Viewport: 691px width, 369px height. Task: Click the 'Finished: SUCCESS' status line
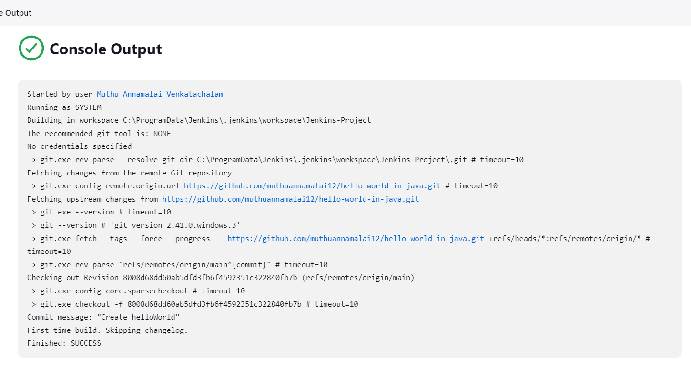(64, 343)
